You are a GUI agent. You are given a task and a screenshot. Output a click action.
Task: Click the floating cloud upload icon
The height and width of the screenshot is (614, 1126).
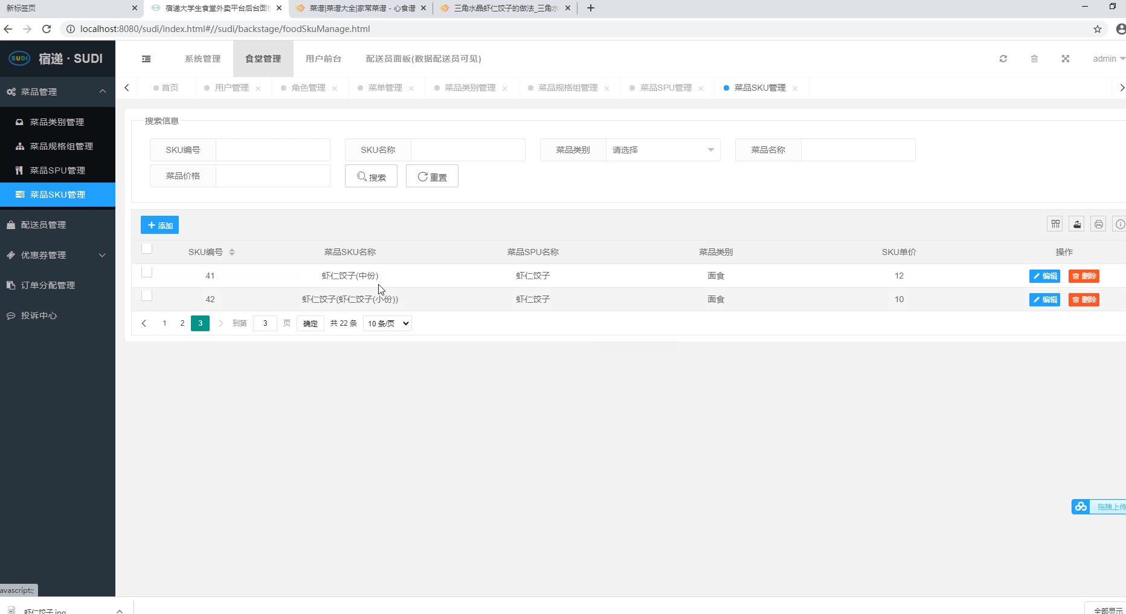click(x=1081, y=506)
